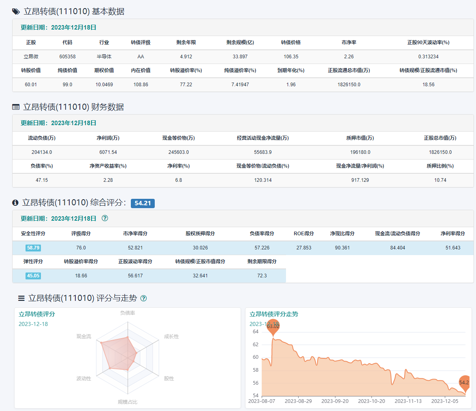Click the 54.2 end marker pin on chart
The height and width of the screenshot is (411, 476).
[x=465, y=382]
